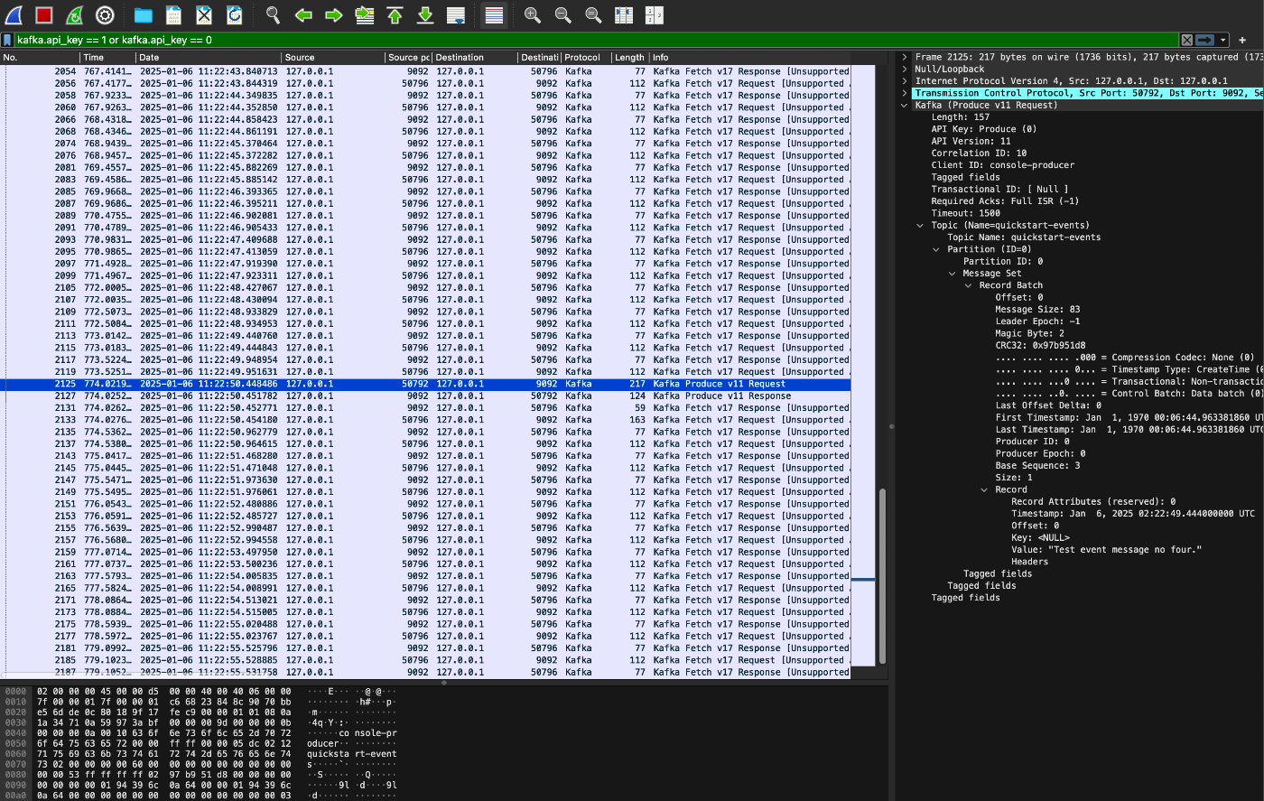The image size is (1264, 801).
Task: Collapse the Record Batch node
Action: 969,285
